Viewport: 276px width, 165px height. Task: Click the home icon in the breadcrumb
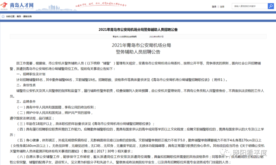coord(3,16)
